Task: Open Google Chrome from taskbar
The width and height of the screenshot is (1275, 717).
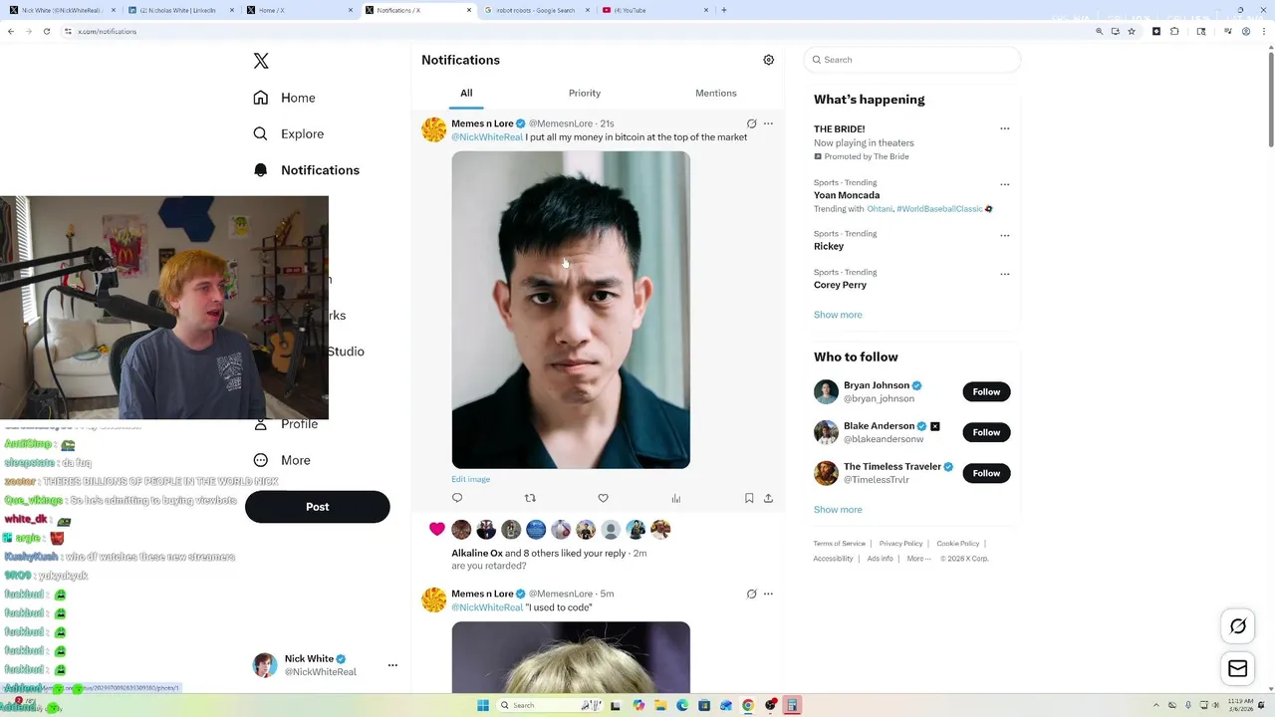Action: coord(748,705)
